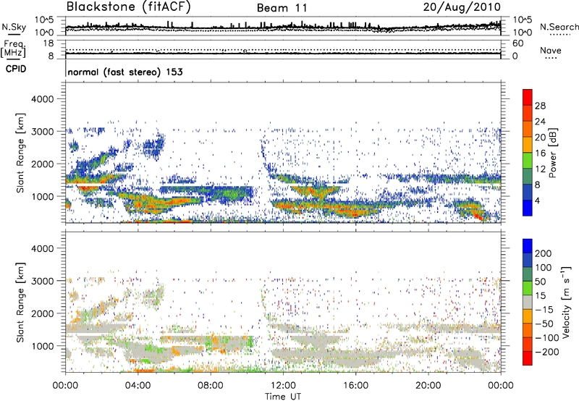
Task: Click the 16 tick on the power colorbar
Action: click(540, 153)
